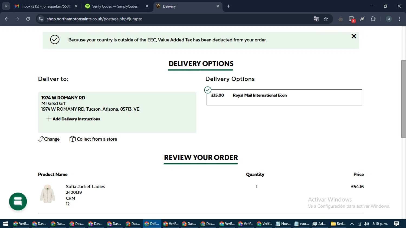Open the esur... taskbar item
The image size is (406, 228).
click(302, 224)
